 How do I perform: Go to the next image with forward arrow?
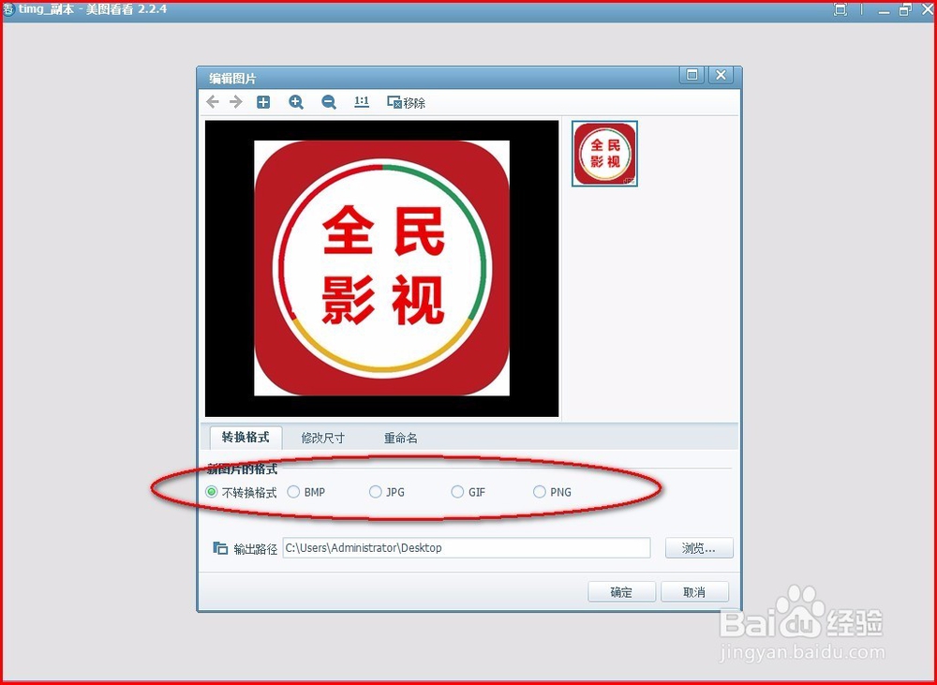point(236,101)
